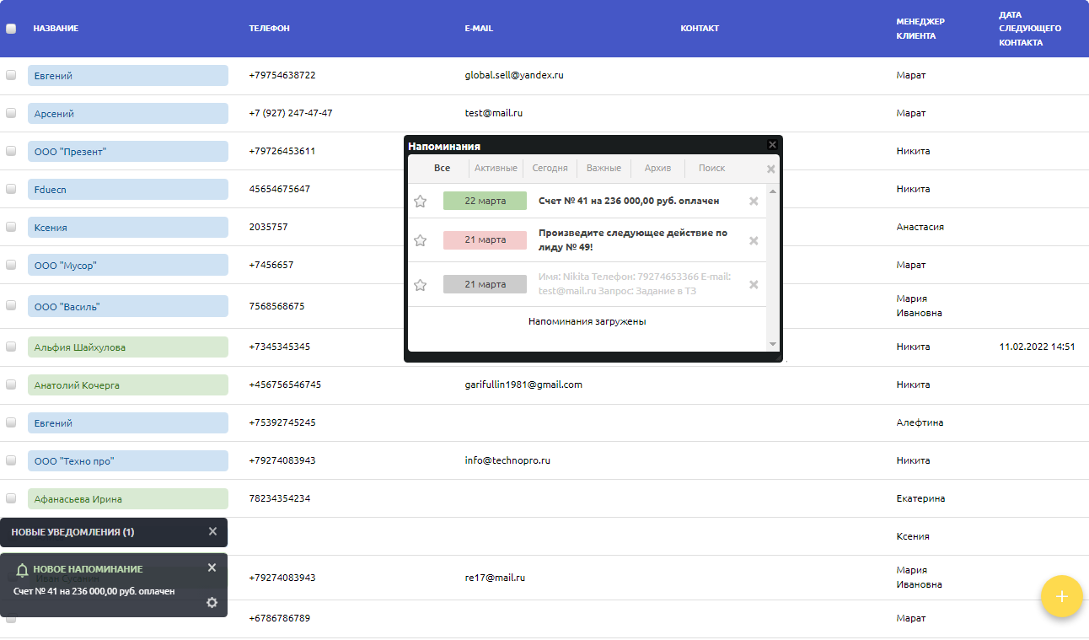The image size is (1089, 640).
Task: Open the Архив reminders tab
Action: pos(657,168)
